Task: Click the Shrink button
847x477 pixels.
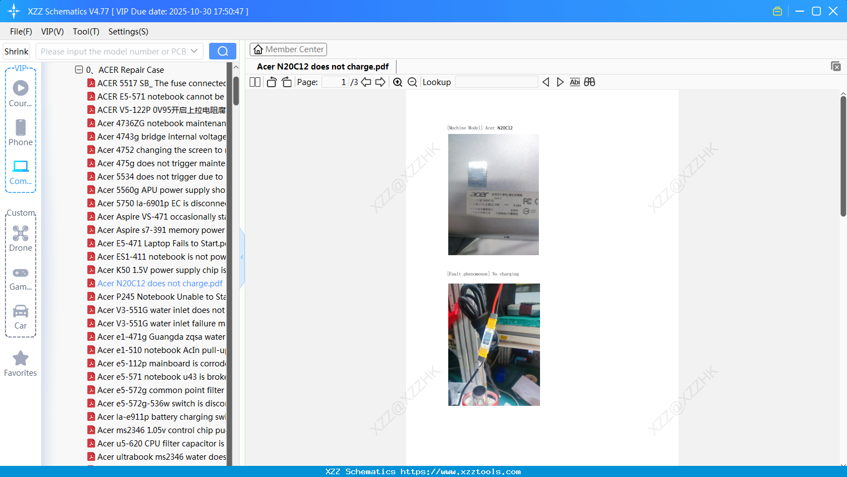Action: pos(16,51)
